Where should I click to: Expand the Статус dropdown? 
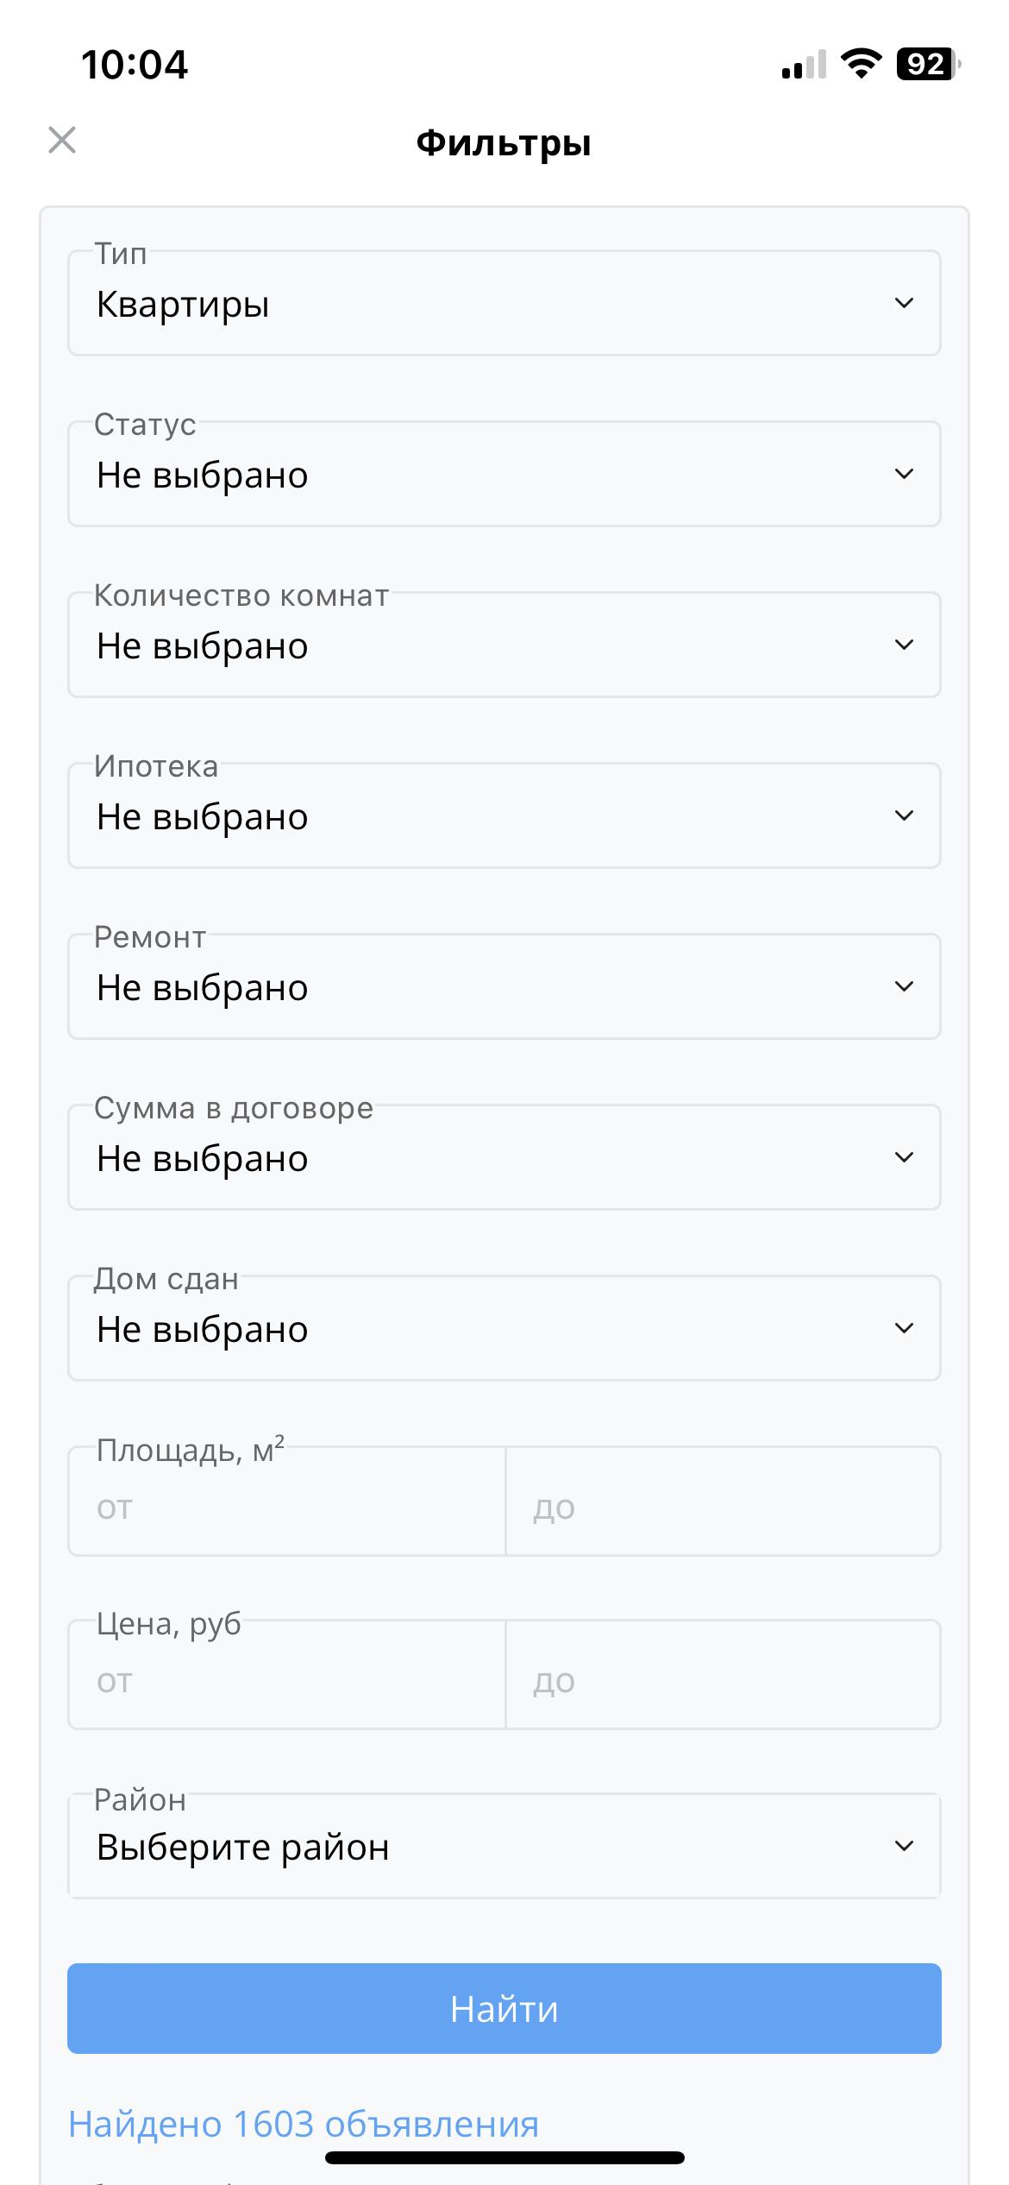504,474
